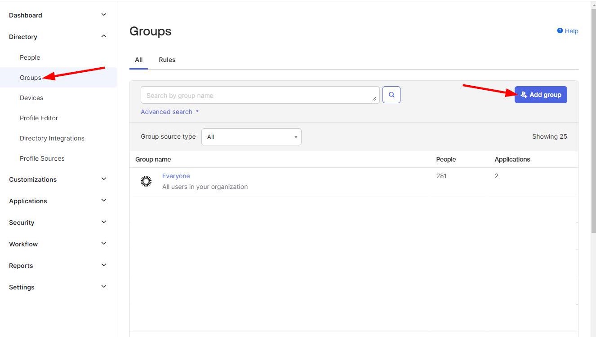
Task: Open Profile Editor page
Action: pyautogui.click(x=39, y=118)
